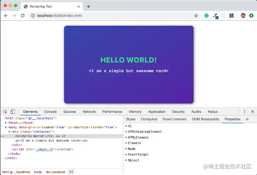
Task: Select the script element line
Action: click(42, 149)
